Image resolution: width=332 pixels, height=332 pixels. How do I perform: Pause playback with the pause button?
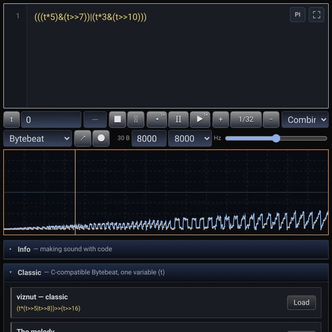[178, 120]
